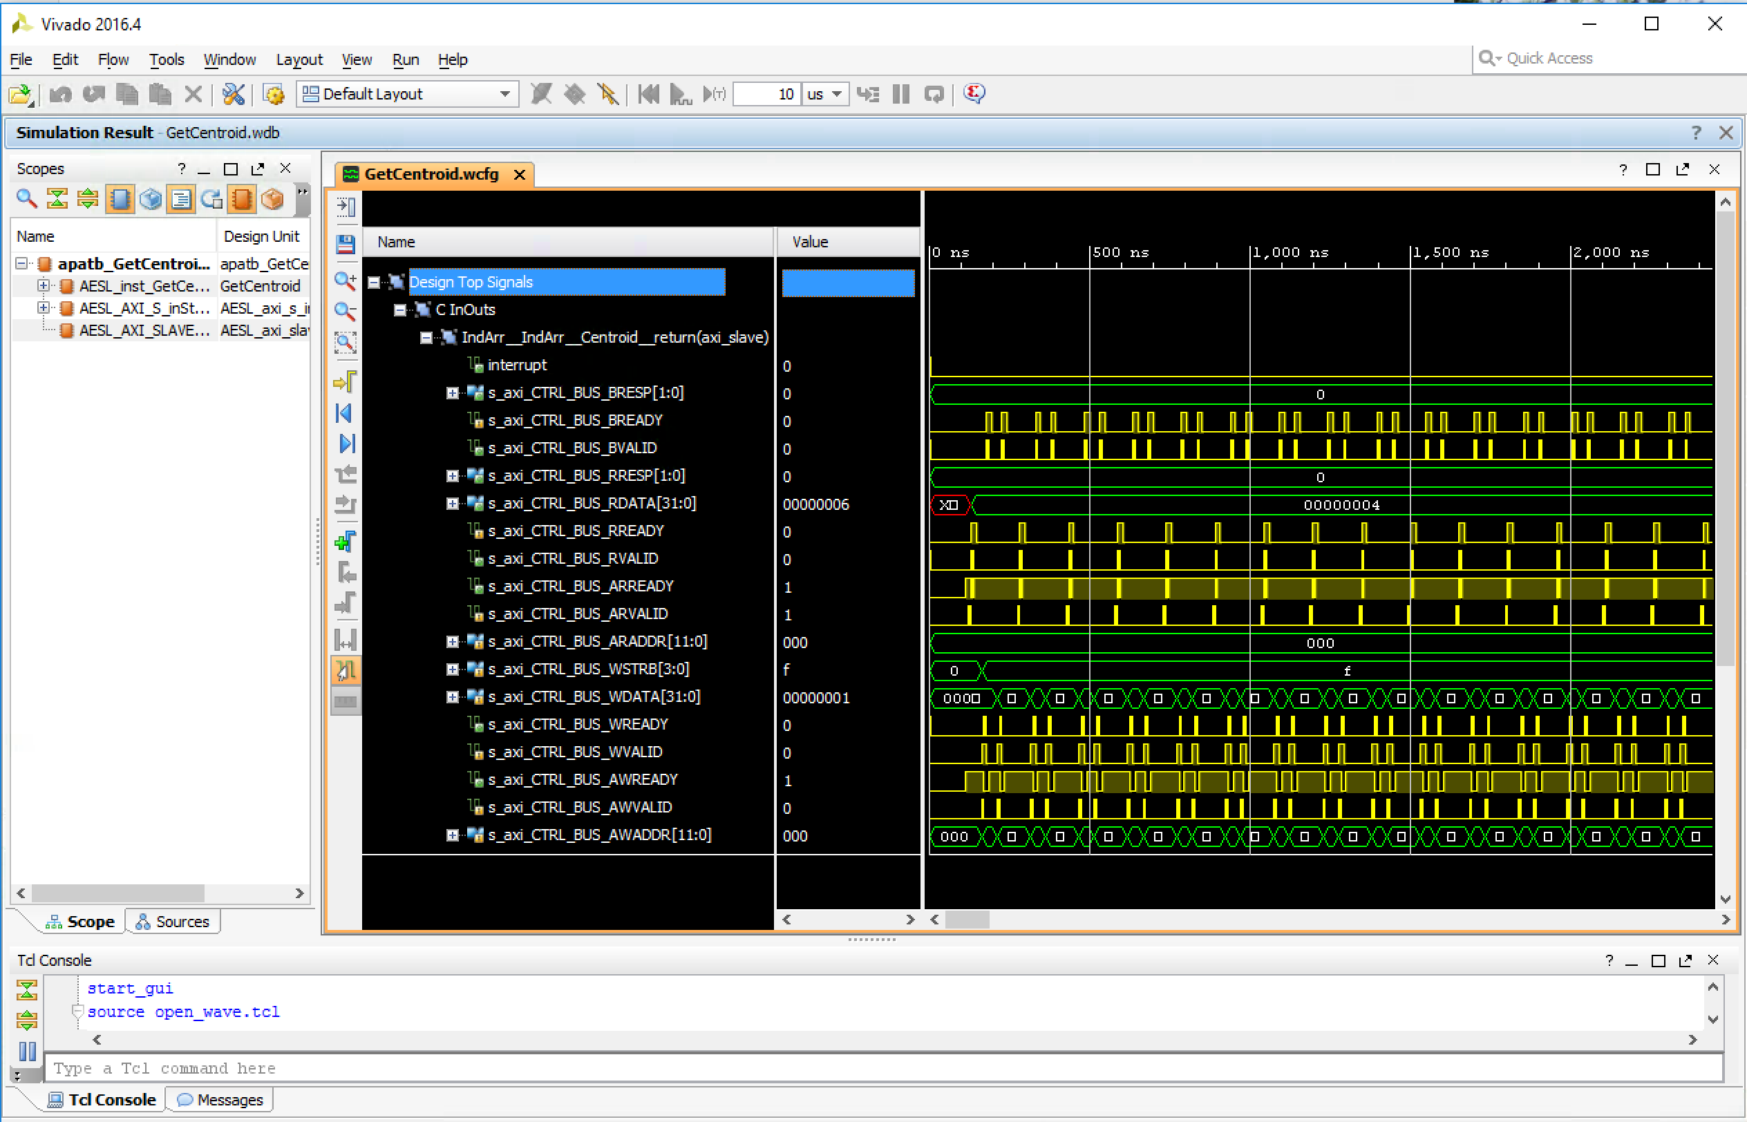The height and width of the screenshot is (1122, 1747).
Task: Collapse the IndArr__IndArr__Centroid__return group
Action: tap(426, 338)
